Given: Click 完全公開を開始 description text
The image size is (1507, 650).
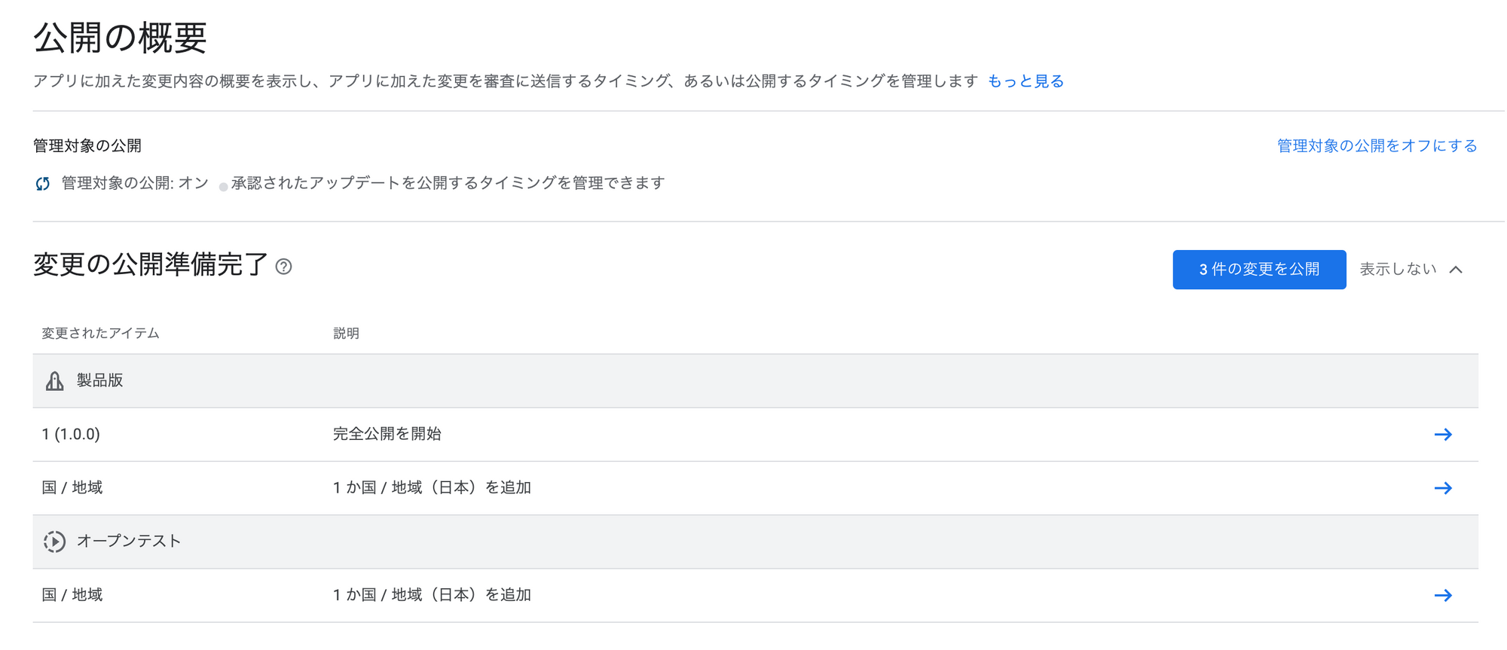Looking at the screenshot, I should coord(387,435).
